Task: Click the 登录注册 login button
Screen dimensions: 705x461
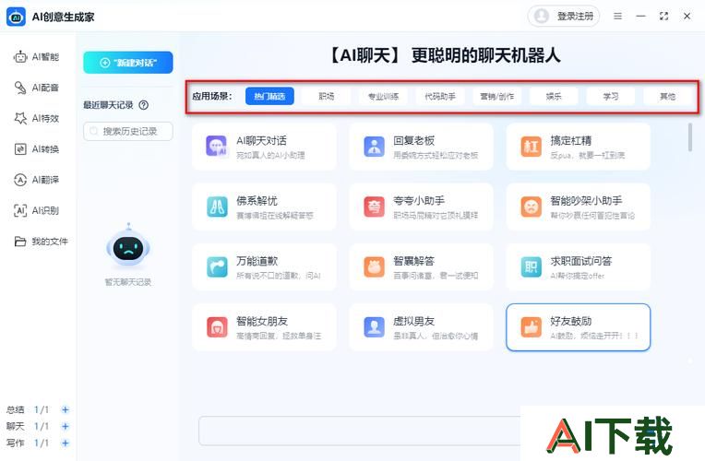Action: (x=564, y=16)
